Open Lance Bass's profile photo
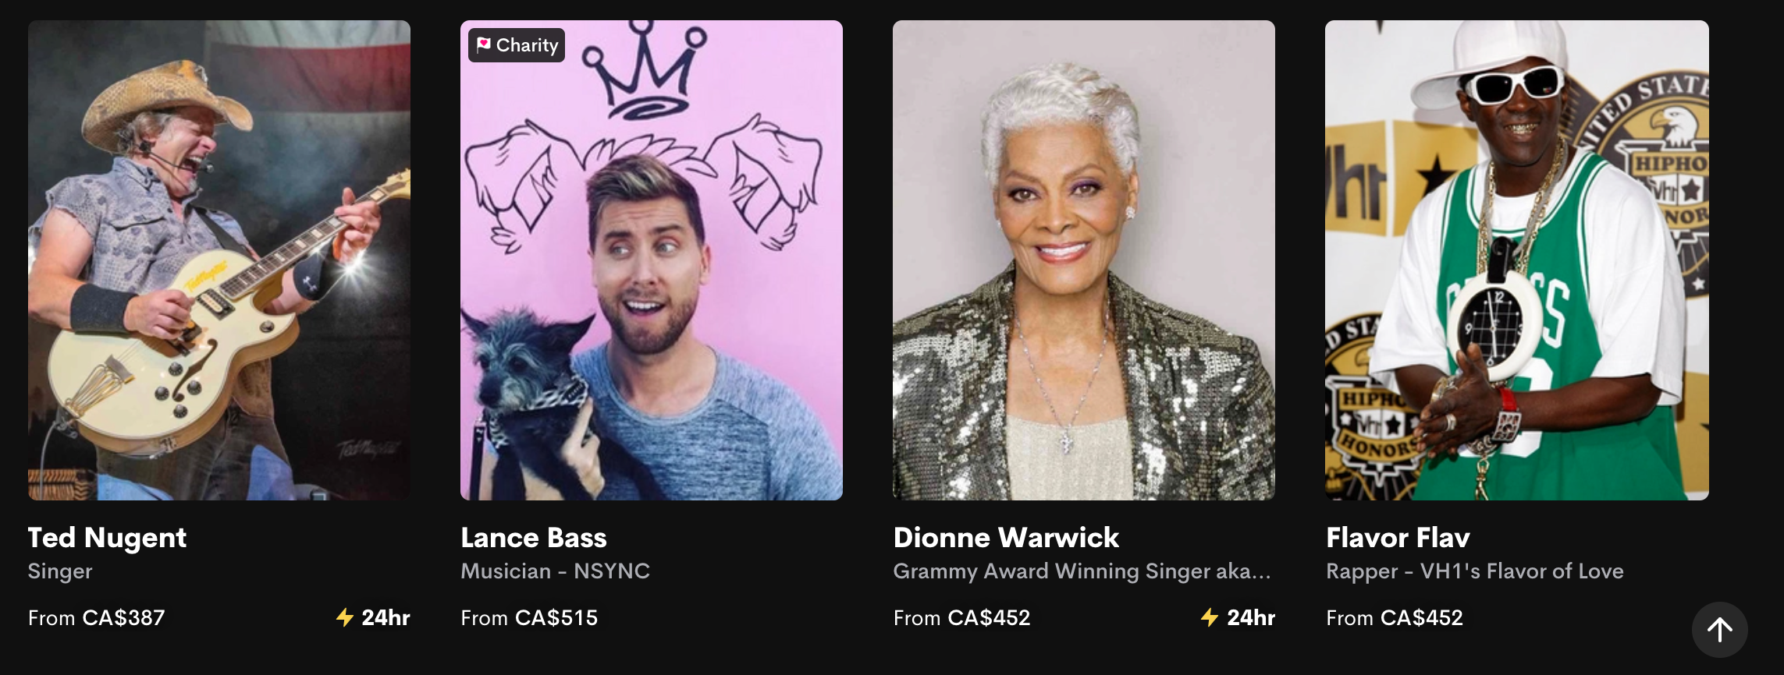 pos(652,260)
